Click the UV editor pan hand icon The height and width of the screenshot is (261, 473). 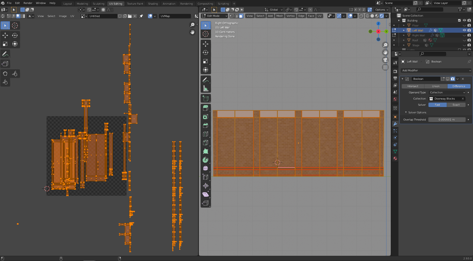(193, 32)
